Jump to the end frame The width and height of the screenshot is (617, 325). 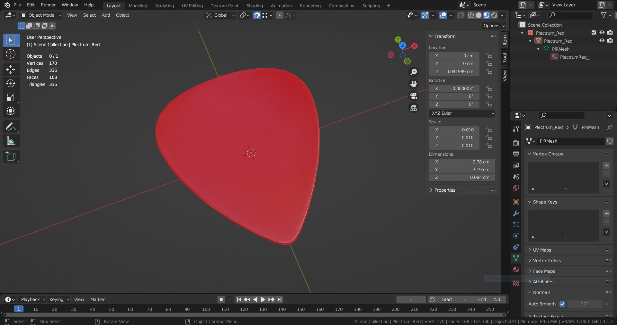click(x=280, y=299)
